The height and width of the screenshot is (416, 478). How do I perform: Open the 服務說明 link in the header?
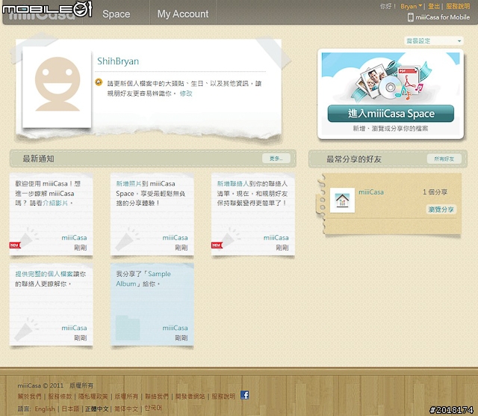click(x=458, y=6)
